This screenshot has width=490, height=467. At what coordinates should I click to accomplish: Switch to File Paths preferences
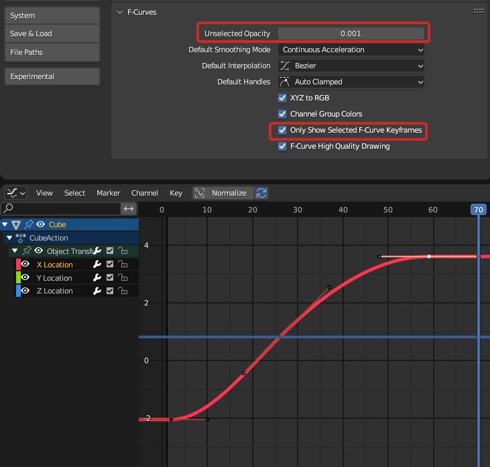[52, 52]
